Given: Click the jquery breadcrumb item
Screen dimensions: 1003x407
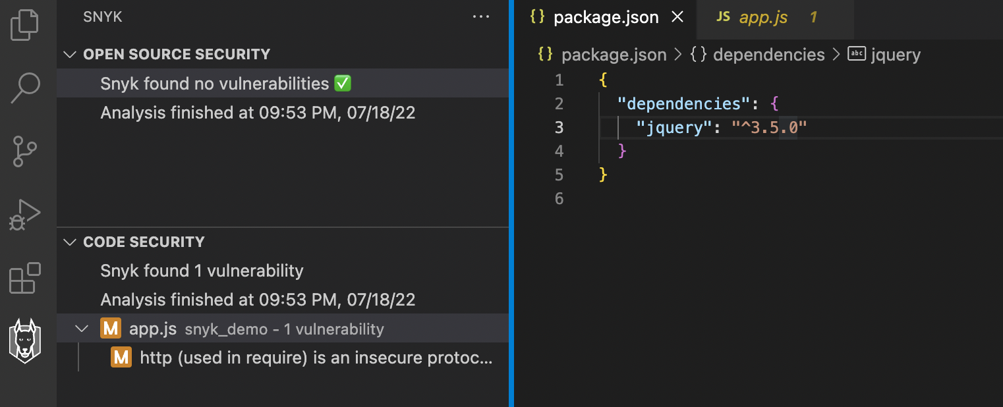Looking at the screenshot, I should point(895,55).
